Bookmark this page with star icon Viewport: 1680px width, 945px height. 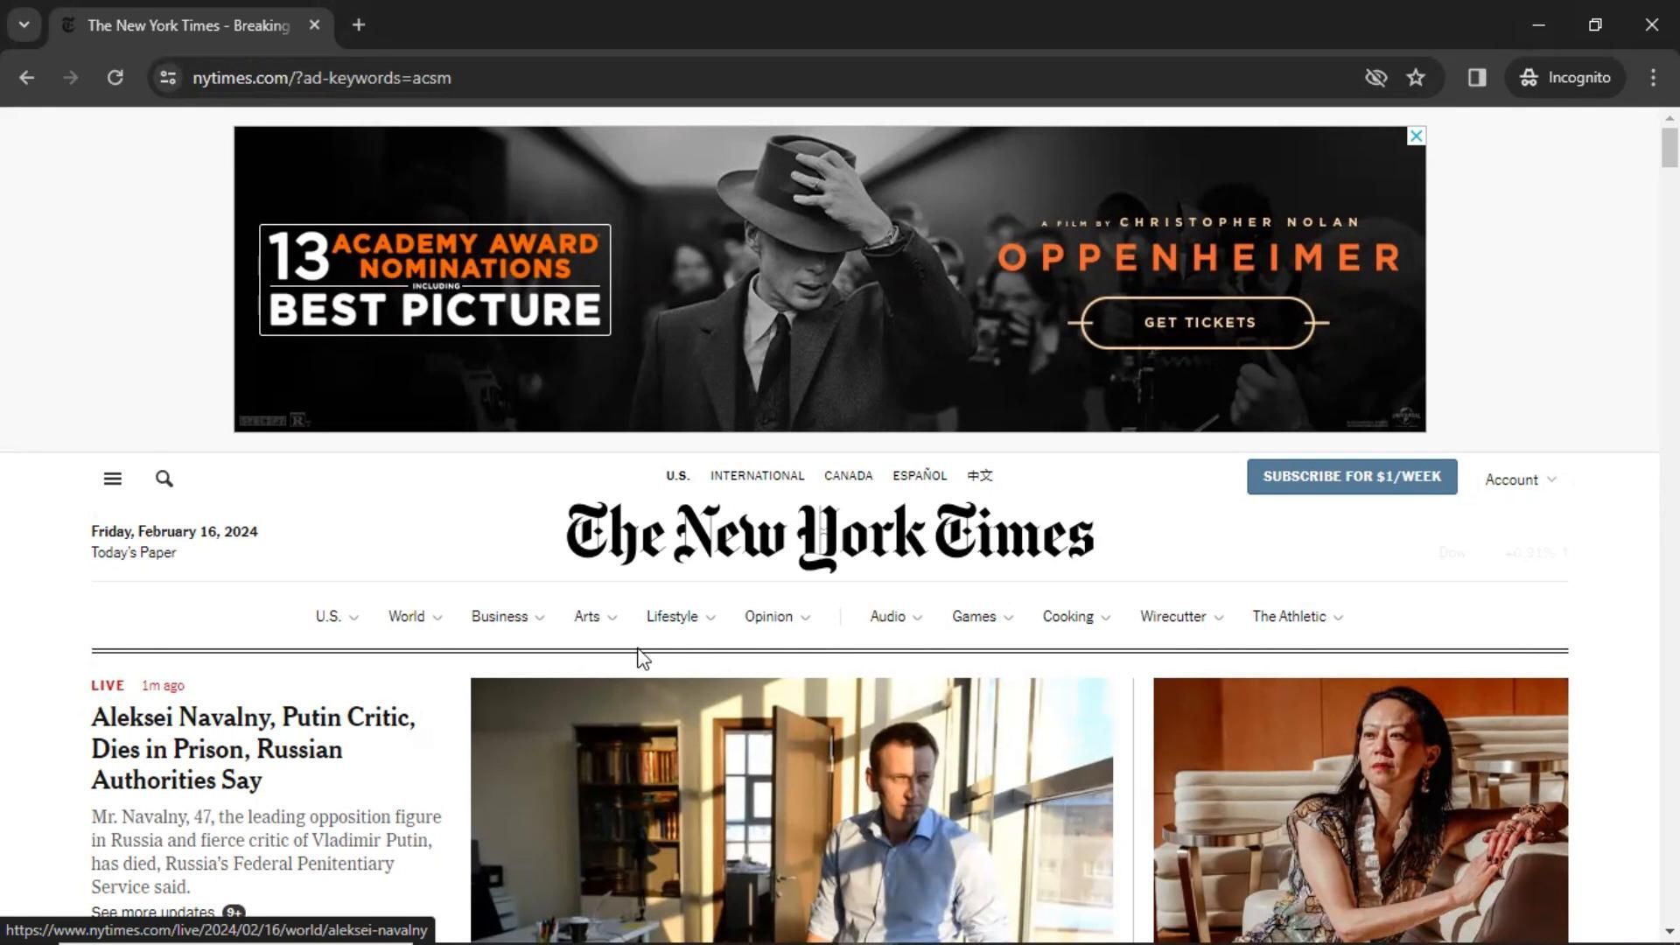tap(1416, 78)
